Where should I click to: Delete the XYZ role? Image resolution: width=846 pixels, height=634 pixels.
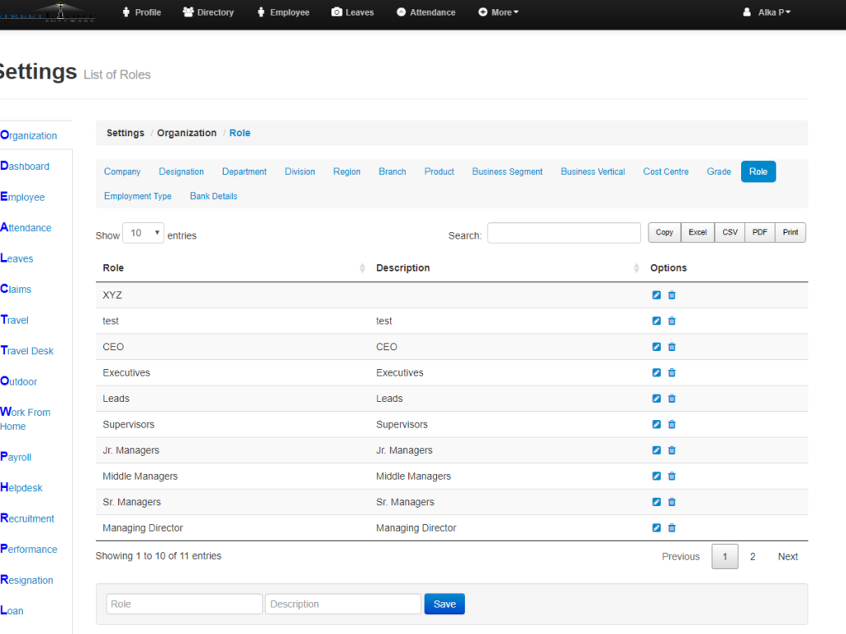[x=672, y=295]
